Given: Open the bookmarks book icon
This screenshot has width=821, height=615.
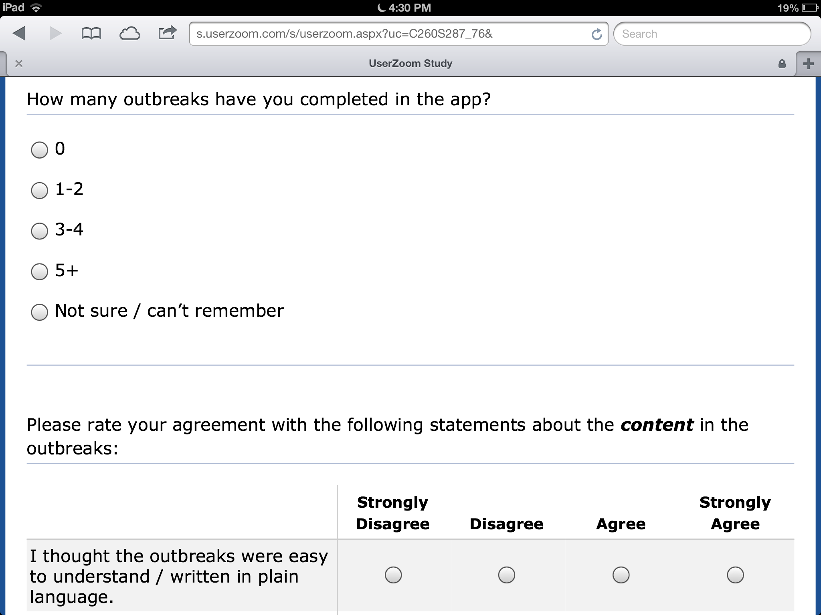Looking at the screenshot, I should tap(91, 34).
